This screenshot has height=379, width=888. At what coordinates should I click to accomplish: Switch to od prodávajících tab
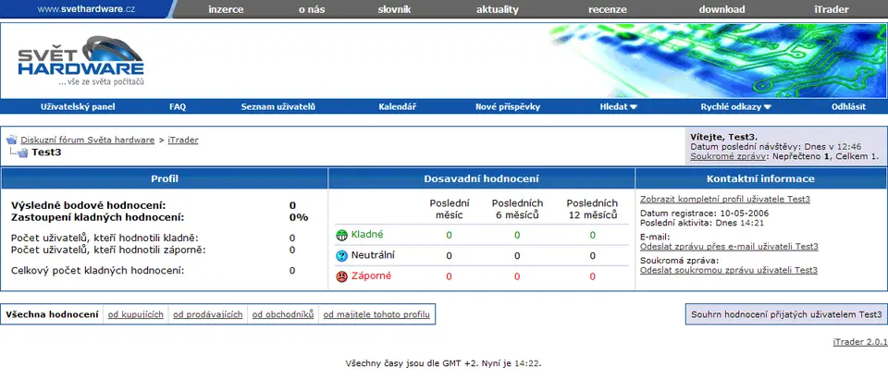(x=208, y=315)
